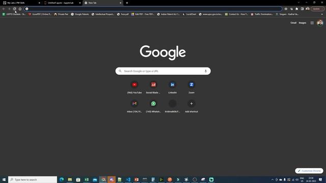Open the Google apps grid
The height and width of the screenshot is (183, 326).
pos(312,23)
